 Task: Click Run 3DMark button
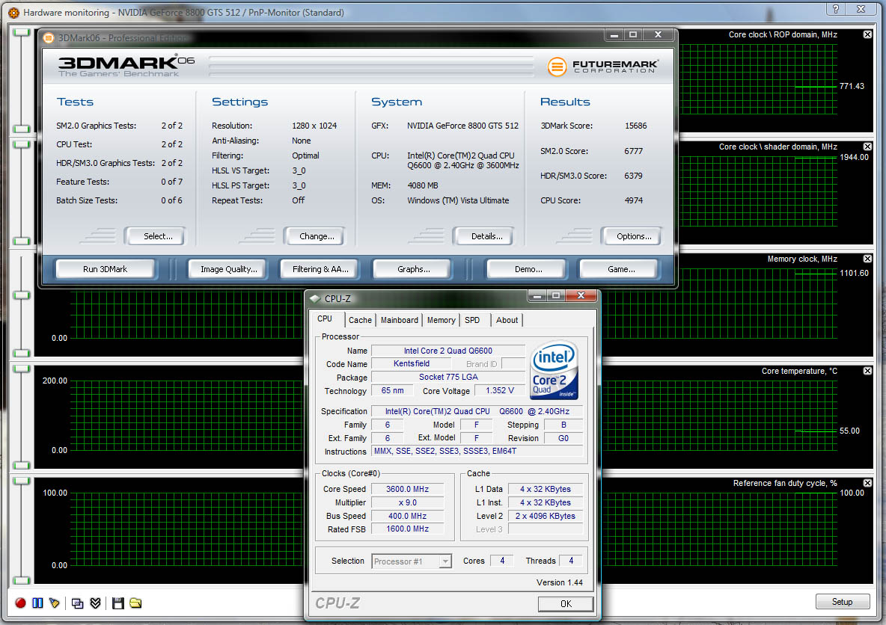(x=105, y=269)
